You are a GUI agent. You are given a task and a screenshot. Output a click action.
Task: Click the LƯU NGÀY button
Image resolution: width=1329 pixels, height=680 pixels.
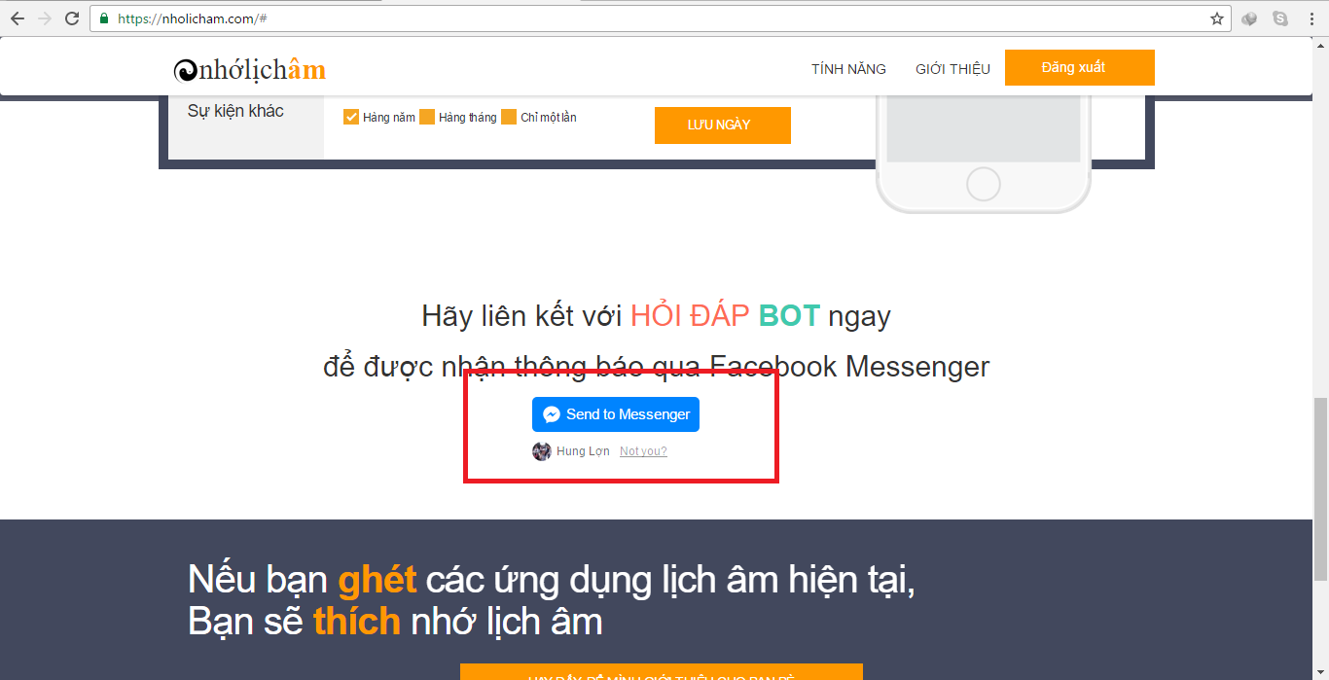pos(723,125)
